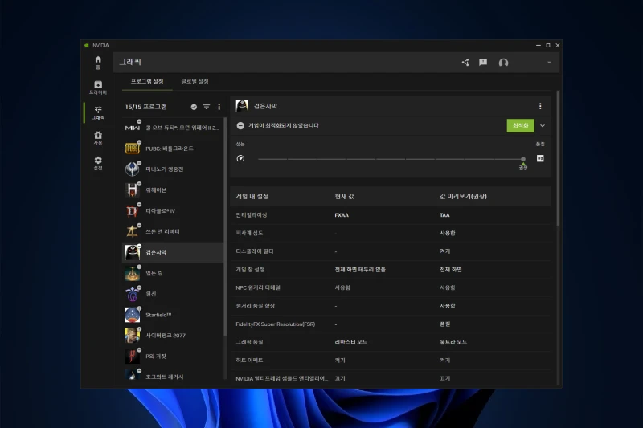Open the 검은사막 three-dot options menu
Viewport: 643px width, 428px height.
(x=540, y=106)
